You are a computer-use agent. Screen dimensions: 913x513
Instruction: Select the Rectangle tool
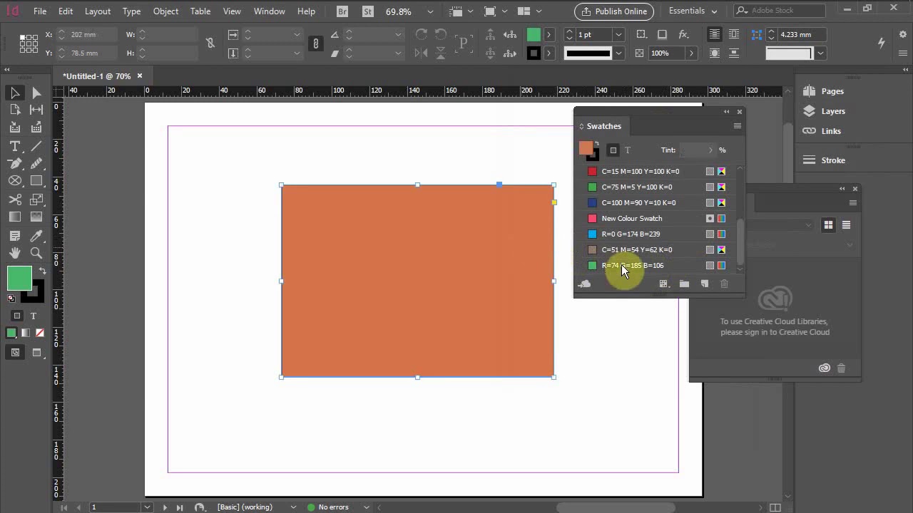click(x=36, y=181)
